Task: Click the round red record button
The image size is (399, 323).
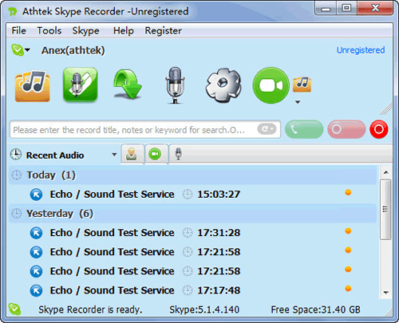Action: coord(379,129)
